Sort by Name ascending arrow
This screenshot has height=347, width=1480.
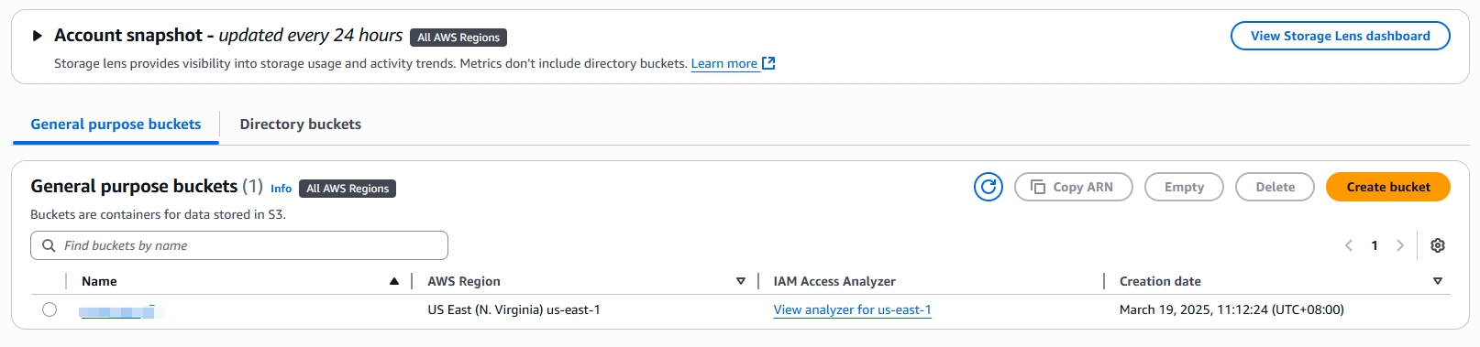394,281
